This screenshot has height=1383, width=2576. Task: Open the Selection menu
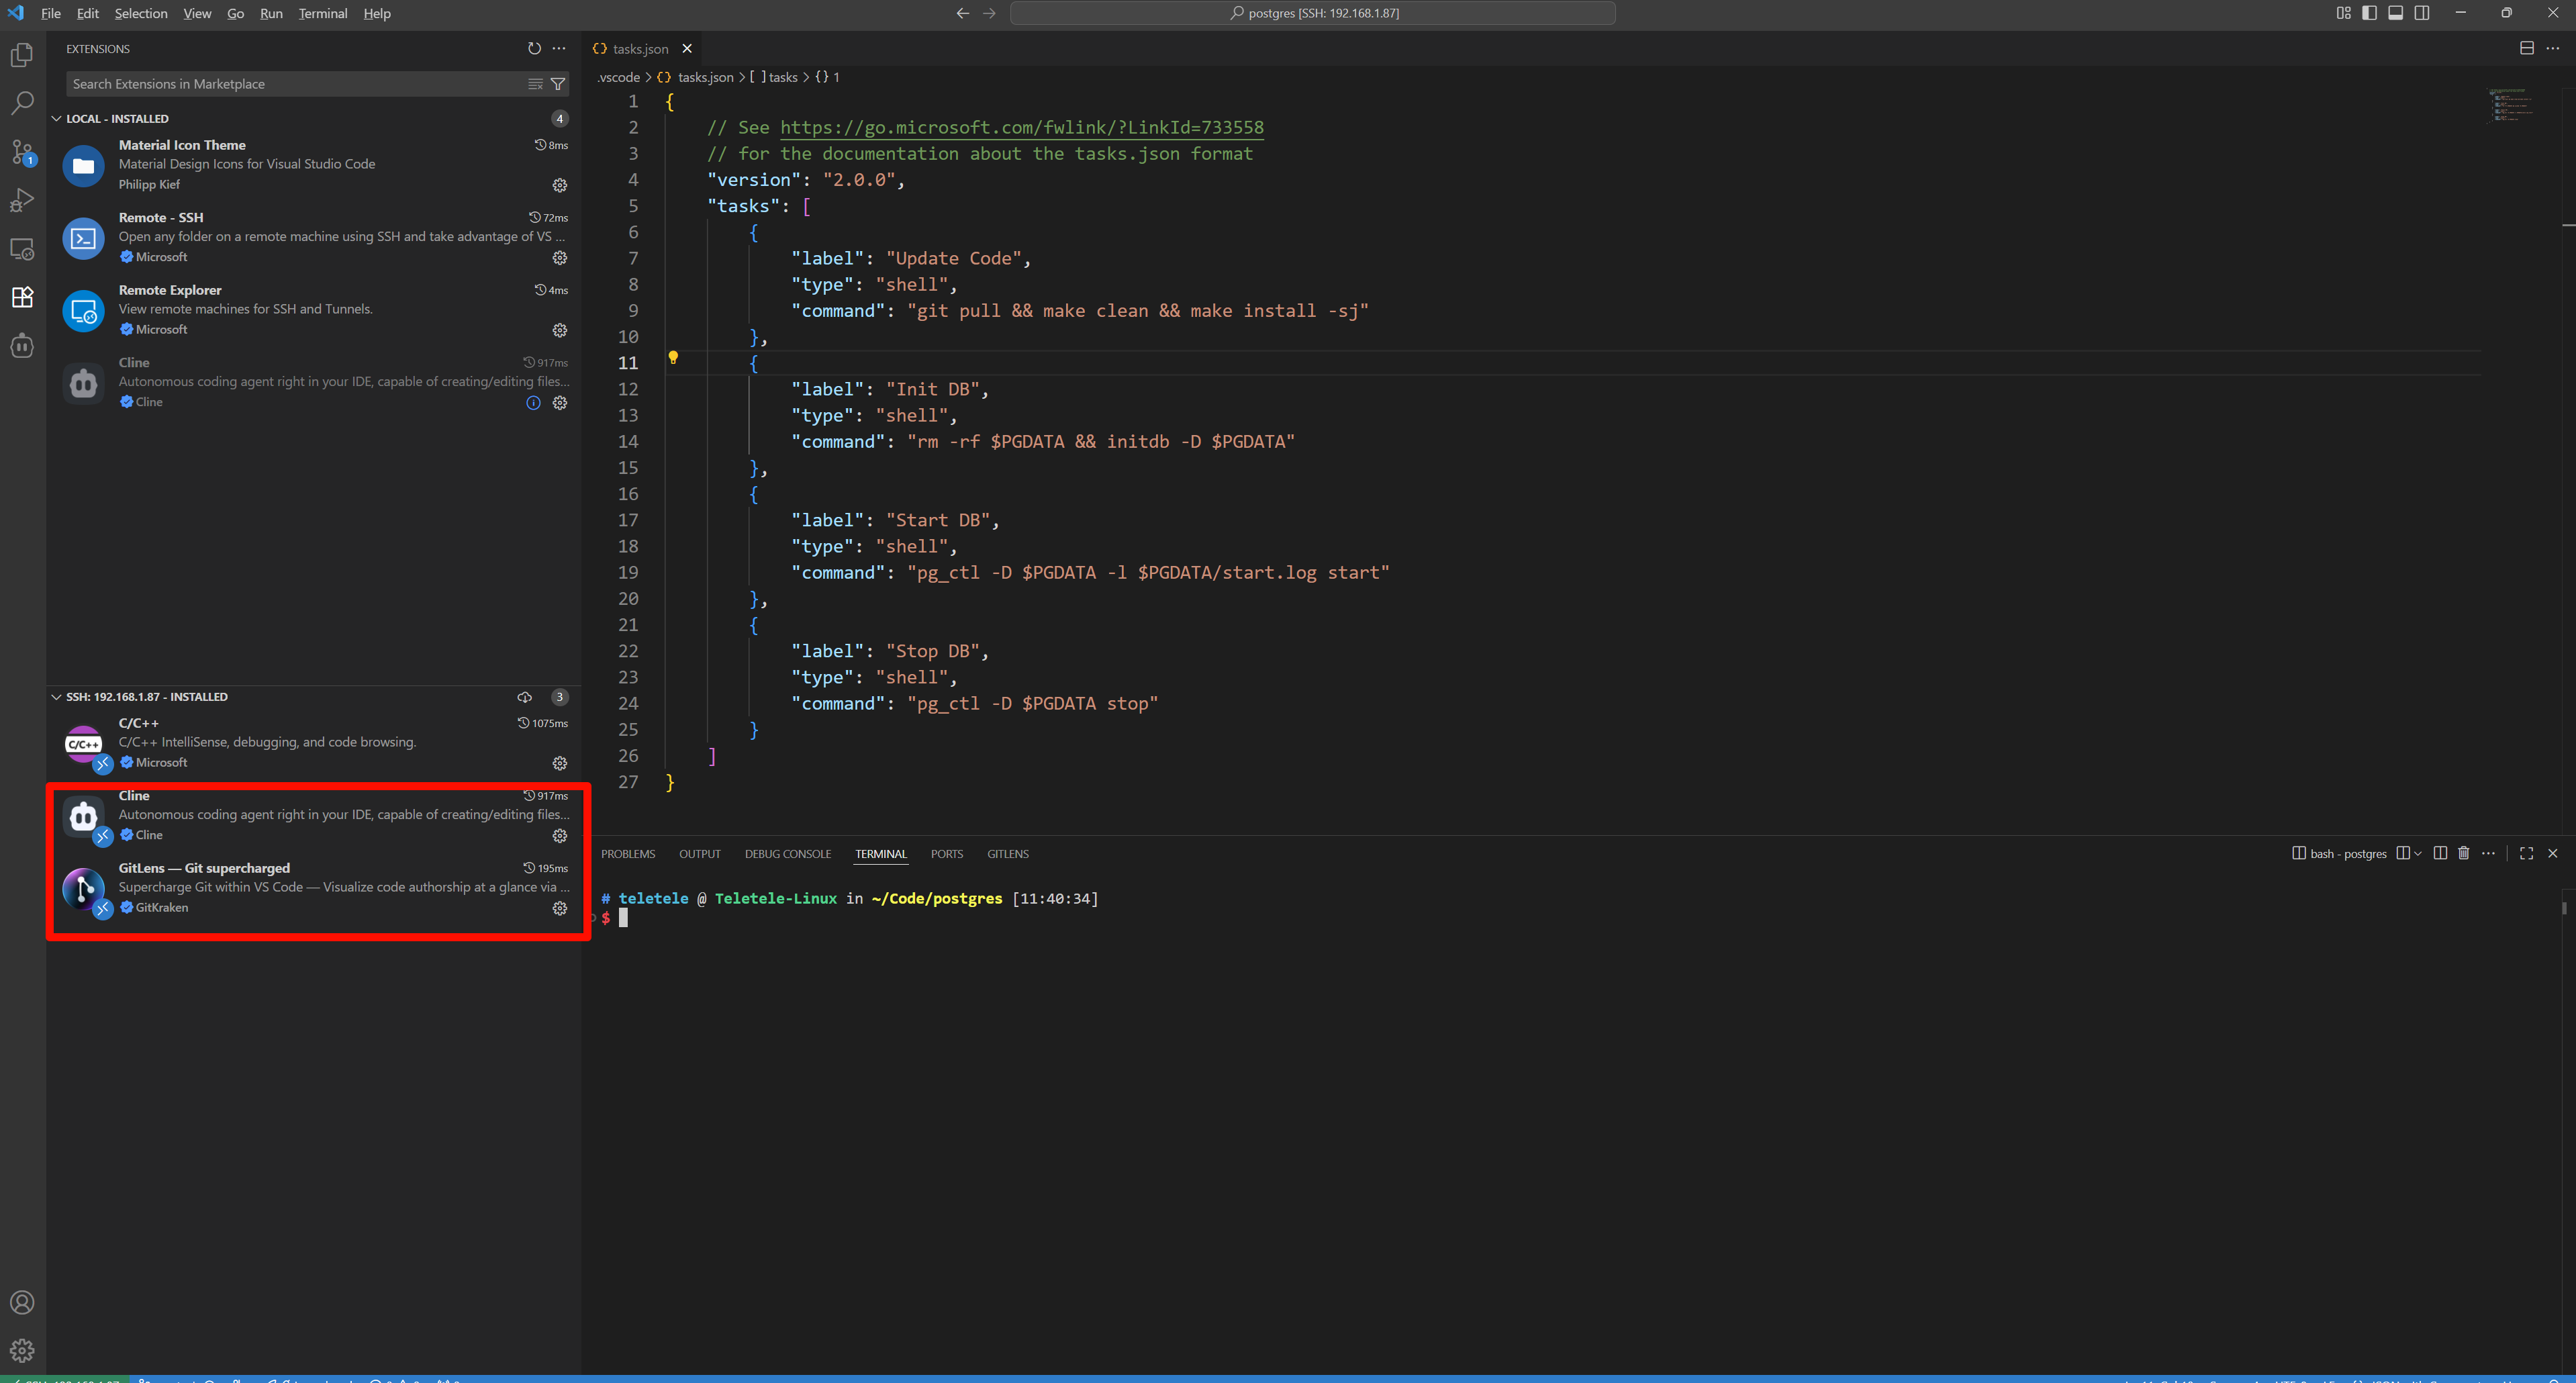pos(141,13)
